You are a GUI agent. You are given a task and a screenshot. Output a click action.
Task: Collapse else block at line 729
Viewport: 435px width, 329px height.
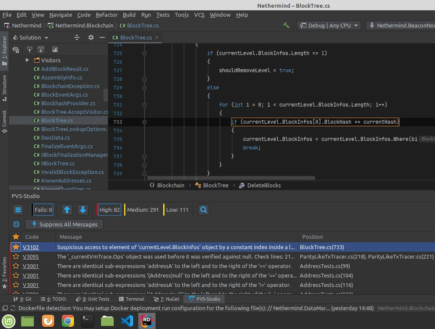click(144, 88)
